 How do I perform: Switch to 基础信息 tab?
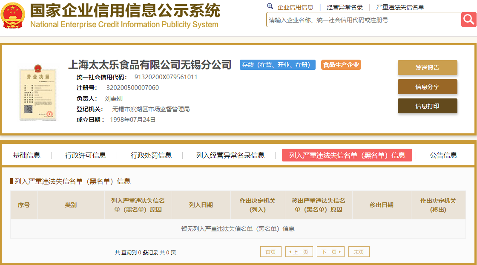pos(26,155)
